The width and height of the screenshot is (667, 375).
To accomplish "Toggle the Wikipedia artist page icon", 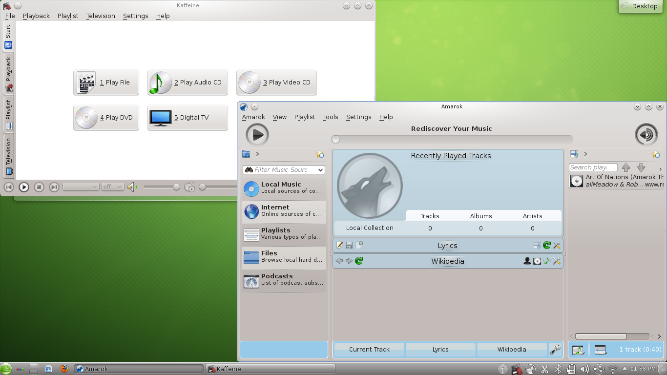I will pyautogui.click(x=527, y=261).
